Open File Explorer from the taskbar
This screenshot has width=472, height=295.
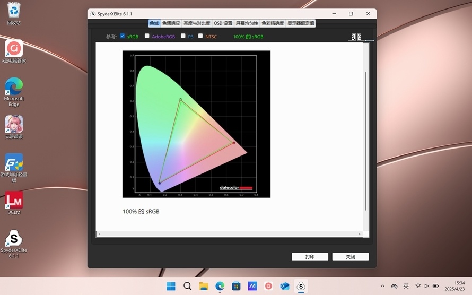(204, 287)
